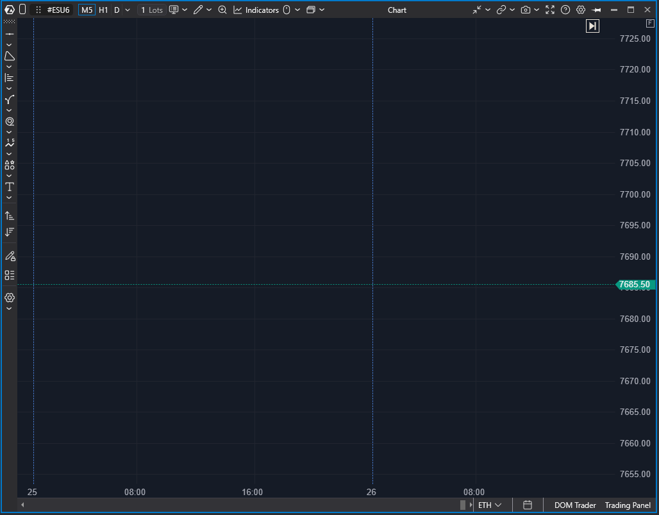This screenshot has width=659, height=515.
Task: Expand the chevron under sidebar gear
Action: (x=9, y=308)
